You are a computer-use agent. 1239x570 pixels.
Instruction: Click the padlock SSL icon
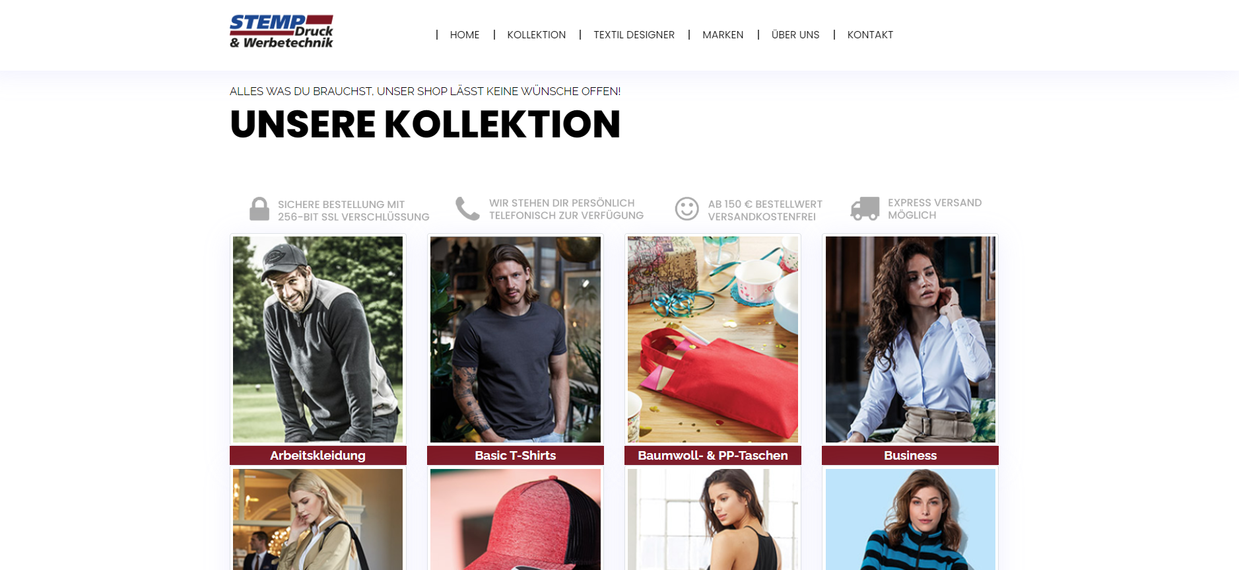pos(259,209)
